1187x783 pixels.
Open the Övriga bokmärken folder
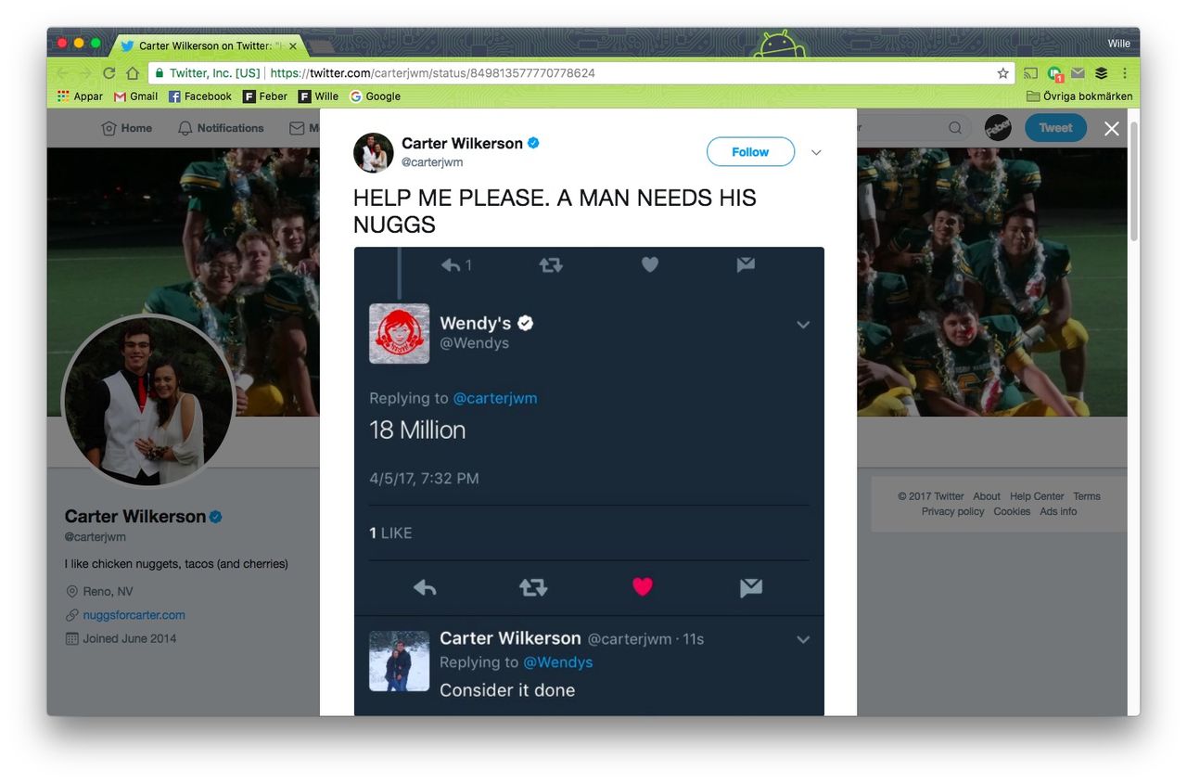pos(1079,96)
